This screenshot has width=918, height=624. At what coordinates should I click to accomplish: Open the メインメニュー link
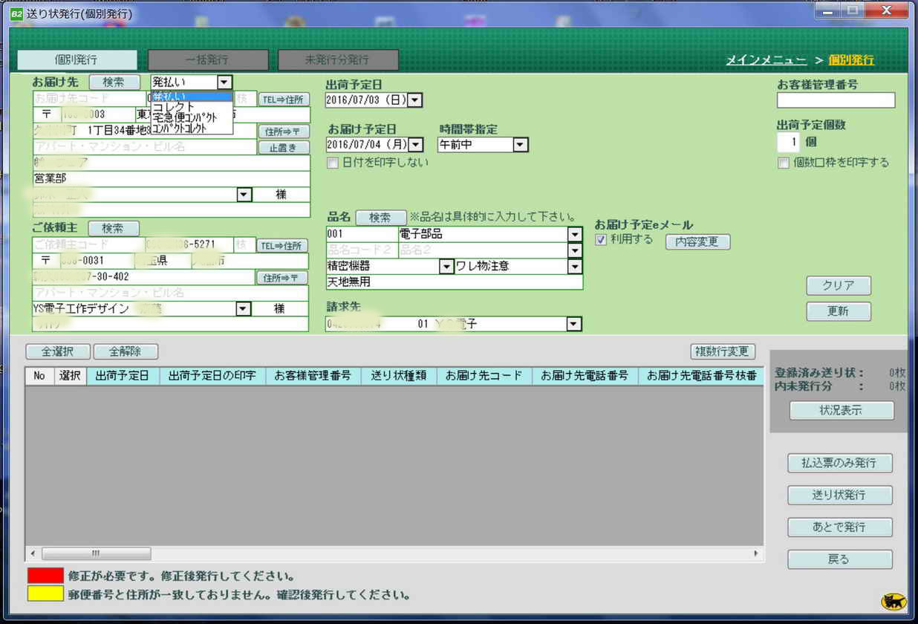(x=766, y=60)
